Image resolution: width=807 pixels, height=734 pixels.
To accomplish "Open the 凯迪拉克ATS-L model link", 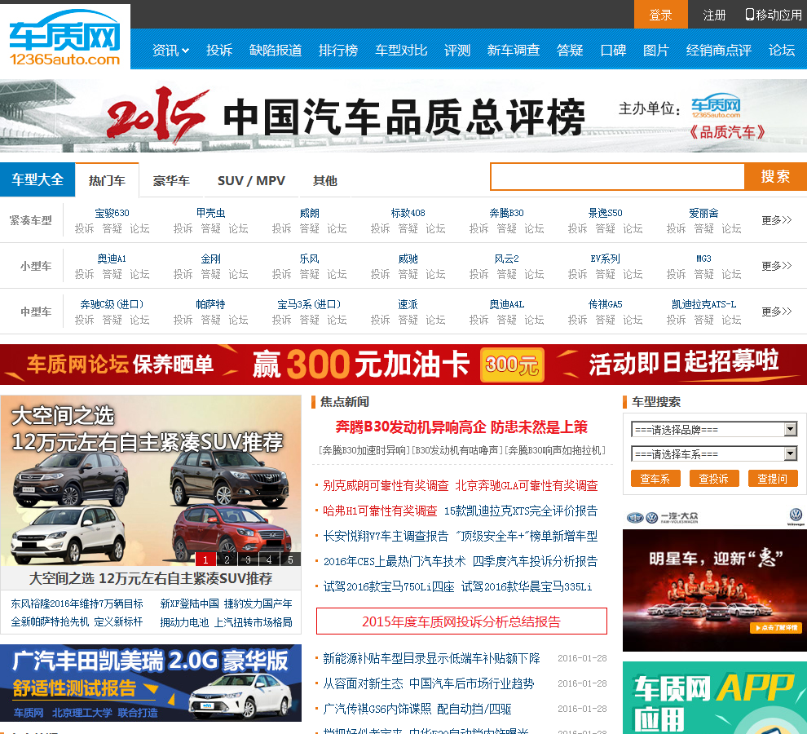I will [x=703, y=304].
